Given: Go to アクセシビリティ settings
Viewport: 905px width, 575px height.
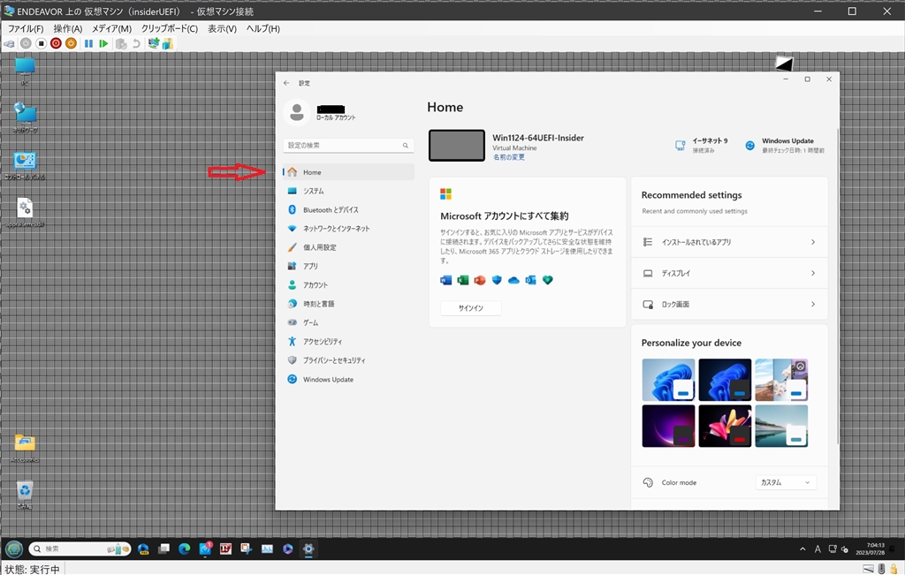Looking at the screenshot, I should (322, 342).
